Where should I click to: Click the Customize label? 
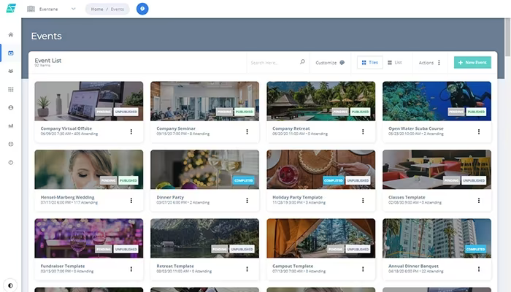326,63
